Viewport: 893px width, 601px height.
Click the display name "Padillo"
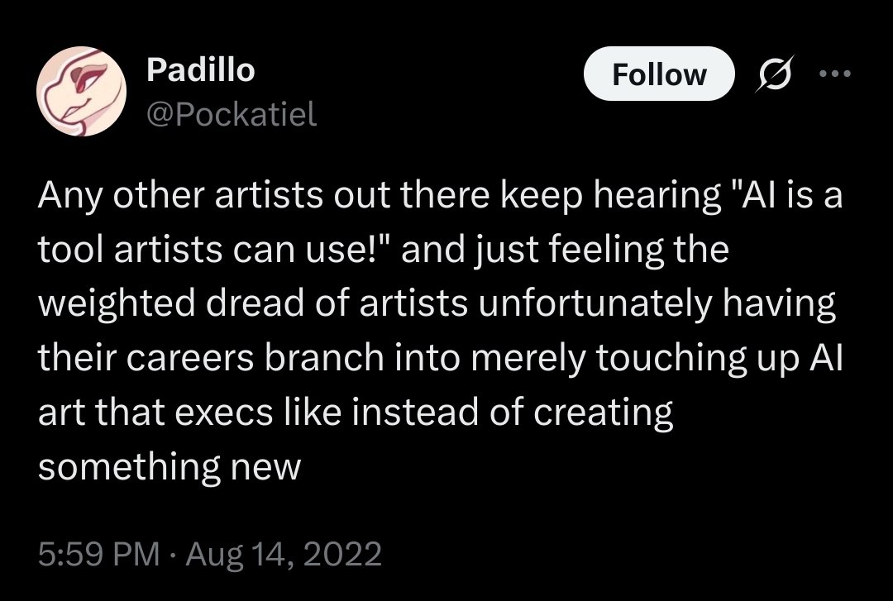[x=200, y=70]
